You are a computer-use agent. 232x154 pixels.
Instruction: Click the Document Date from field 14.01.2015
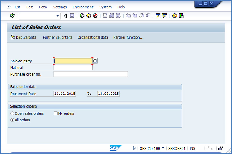point(65,94)
